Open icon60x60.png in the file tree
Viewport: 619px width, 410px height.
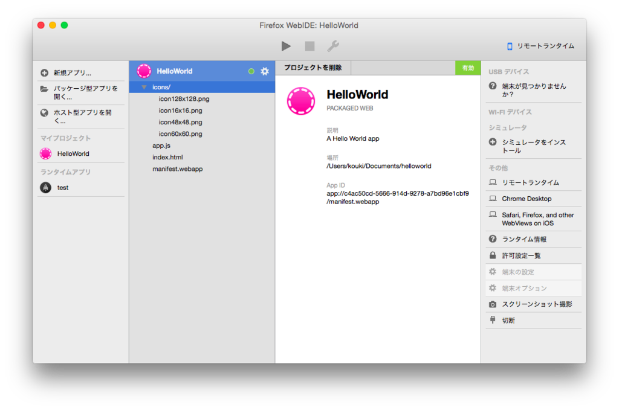pos(180,134)
